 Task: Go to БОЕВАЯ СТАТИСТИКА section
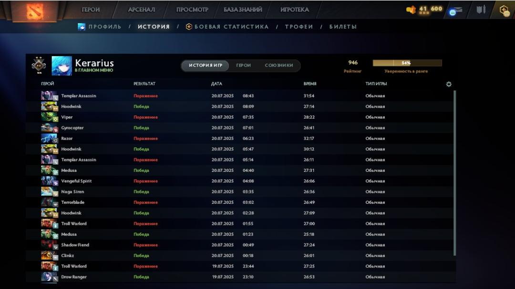[x=232, y=27]
